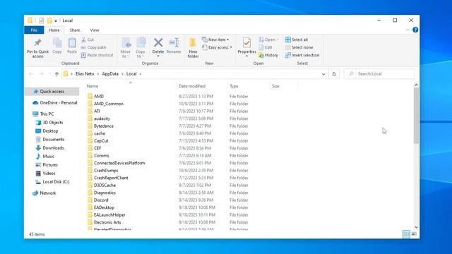Screen dimensions: 452x254
Task: Create a New folder from ribbon
Action: click(x=193, y=48)
